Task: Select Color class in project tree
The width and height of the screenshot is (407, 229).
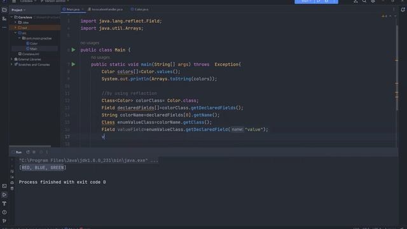Action: pos(32,43)
